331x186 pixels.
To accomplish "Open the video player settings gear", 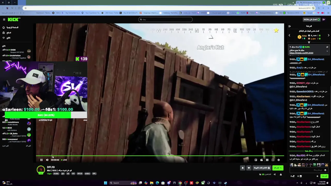I will 279,160.
